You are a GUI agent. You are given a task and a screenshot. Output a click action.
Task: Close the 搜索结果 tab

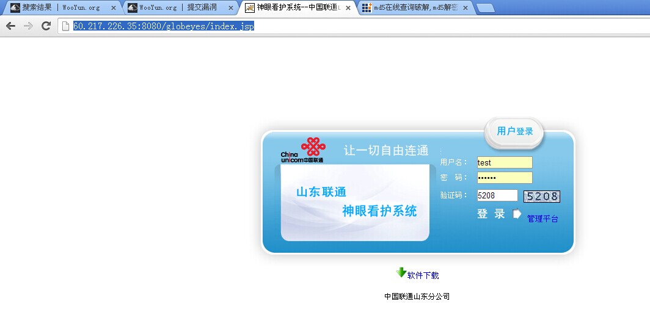114,8
